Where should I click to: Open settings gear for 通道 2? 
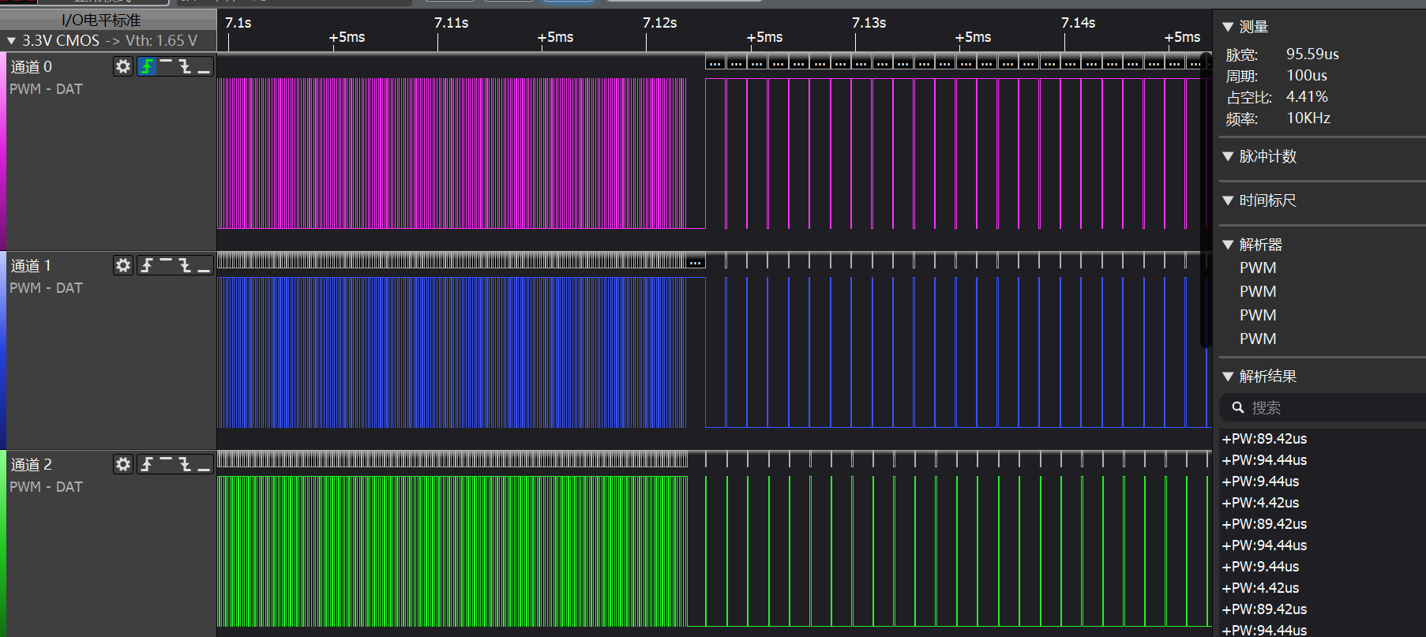coord(122,464)
